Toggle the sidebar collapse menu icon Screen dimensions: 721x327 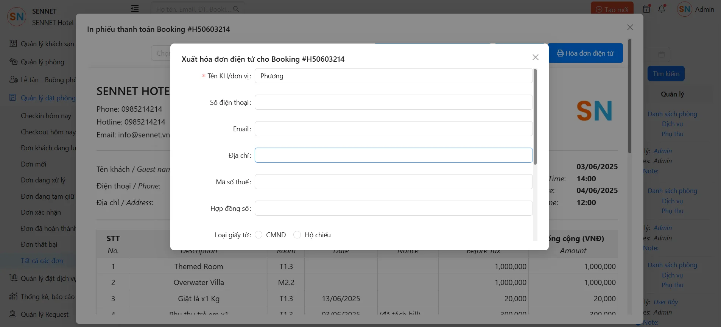click(135, 9)
